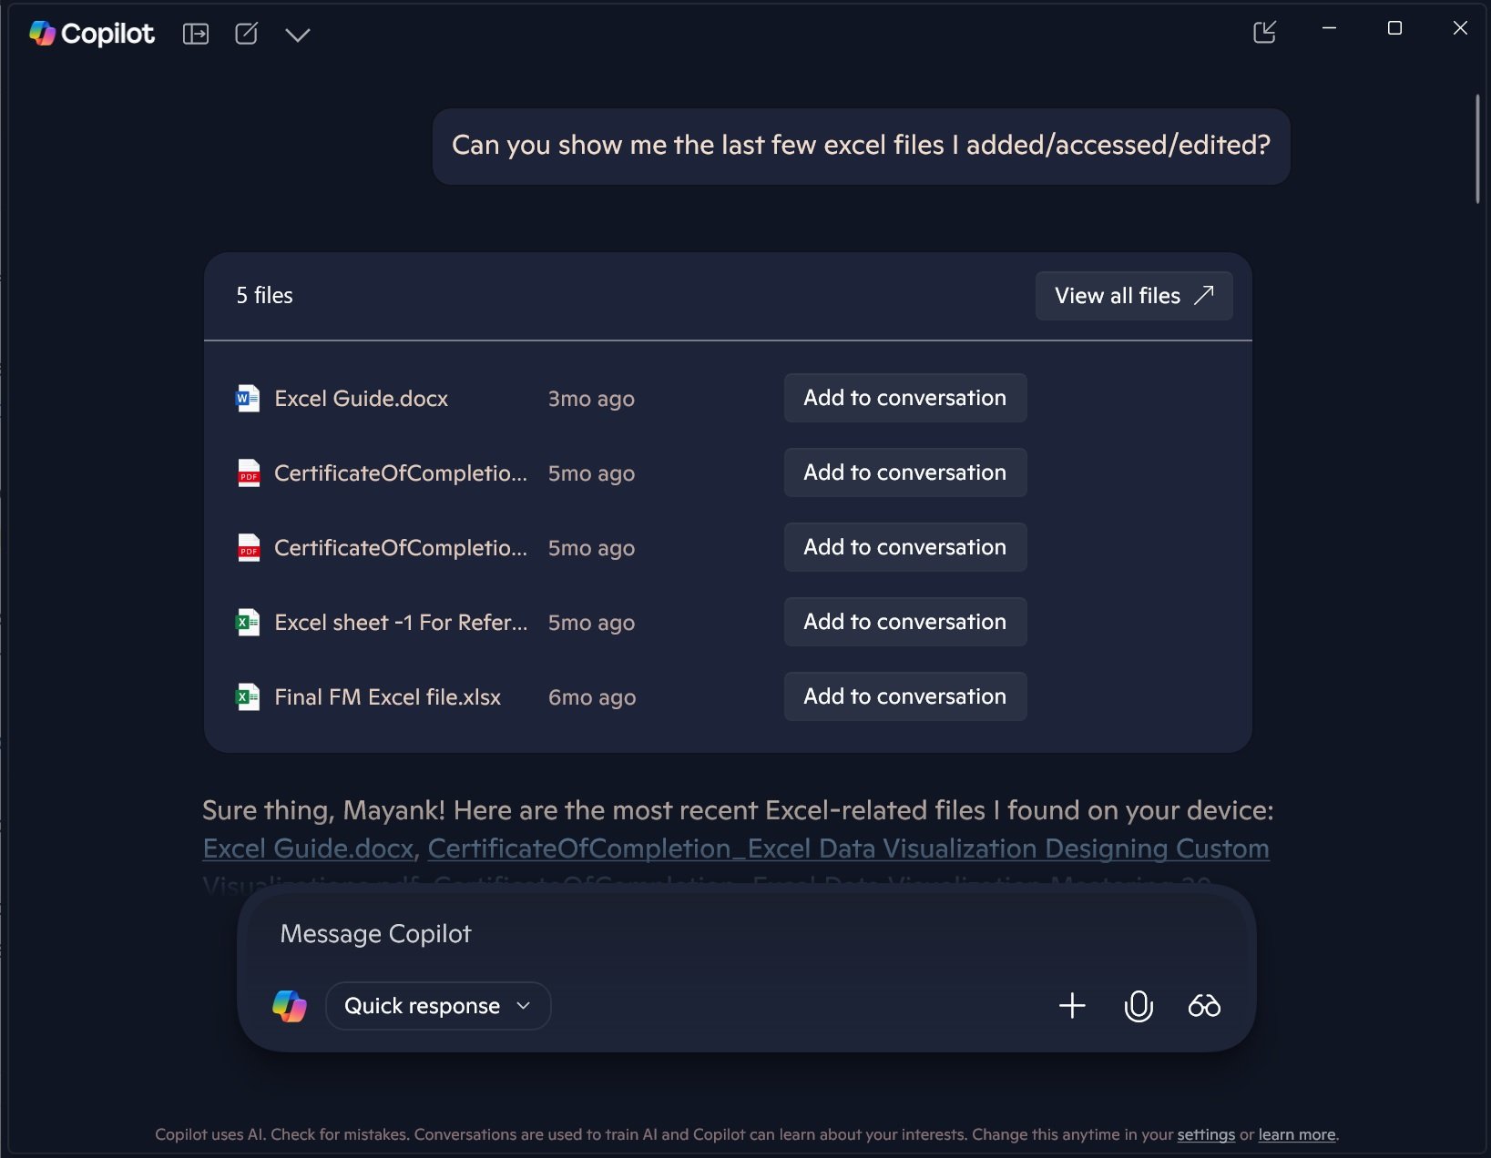
Task: Expand the chevron next to the compose icon
Action: pyautogui.click(x=298, y=35)
